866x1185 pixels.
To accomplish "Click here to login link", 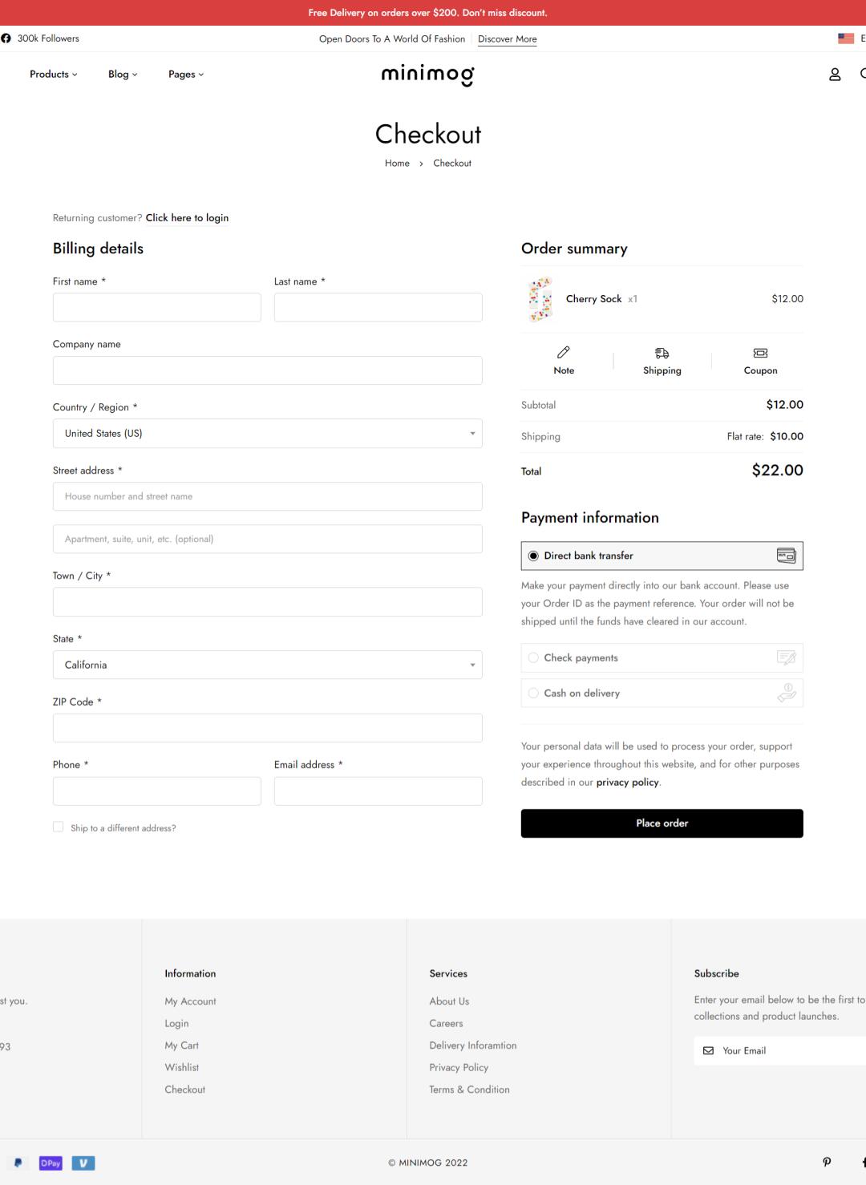I will 187,218.
